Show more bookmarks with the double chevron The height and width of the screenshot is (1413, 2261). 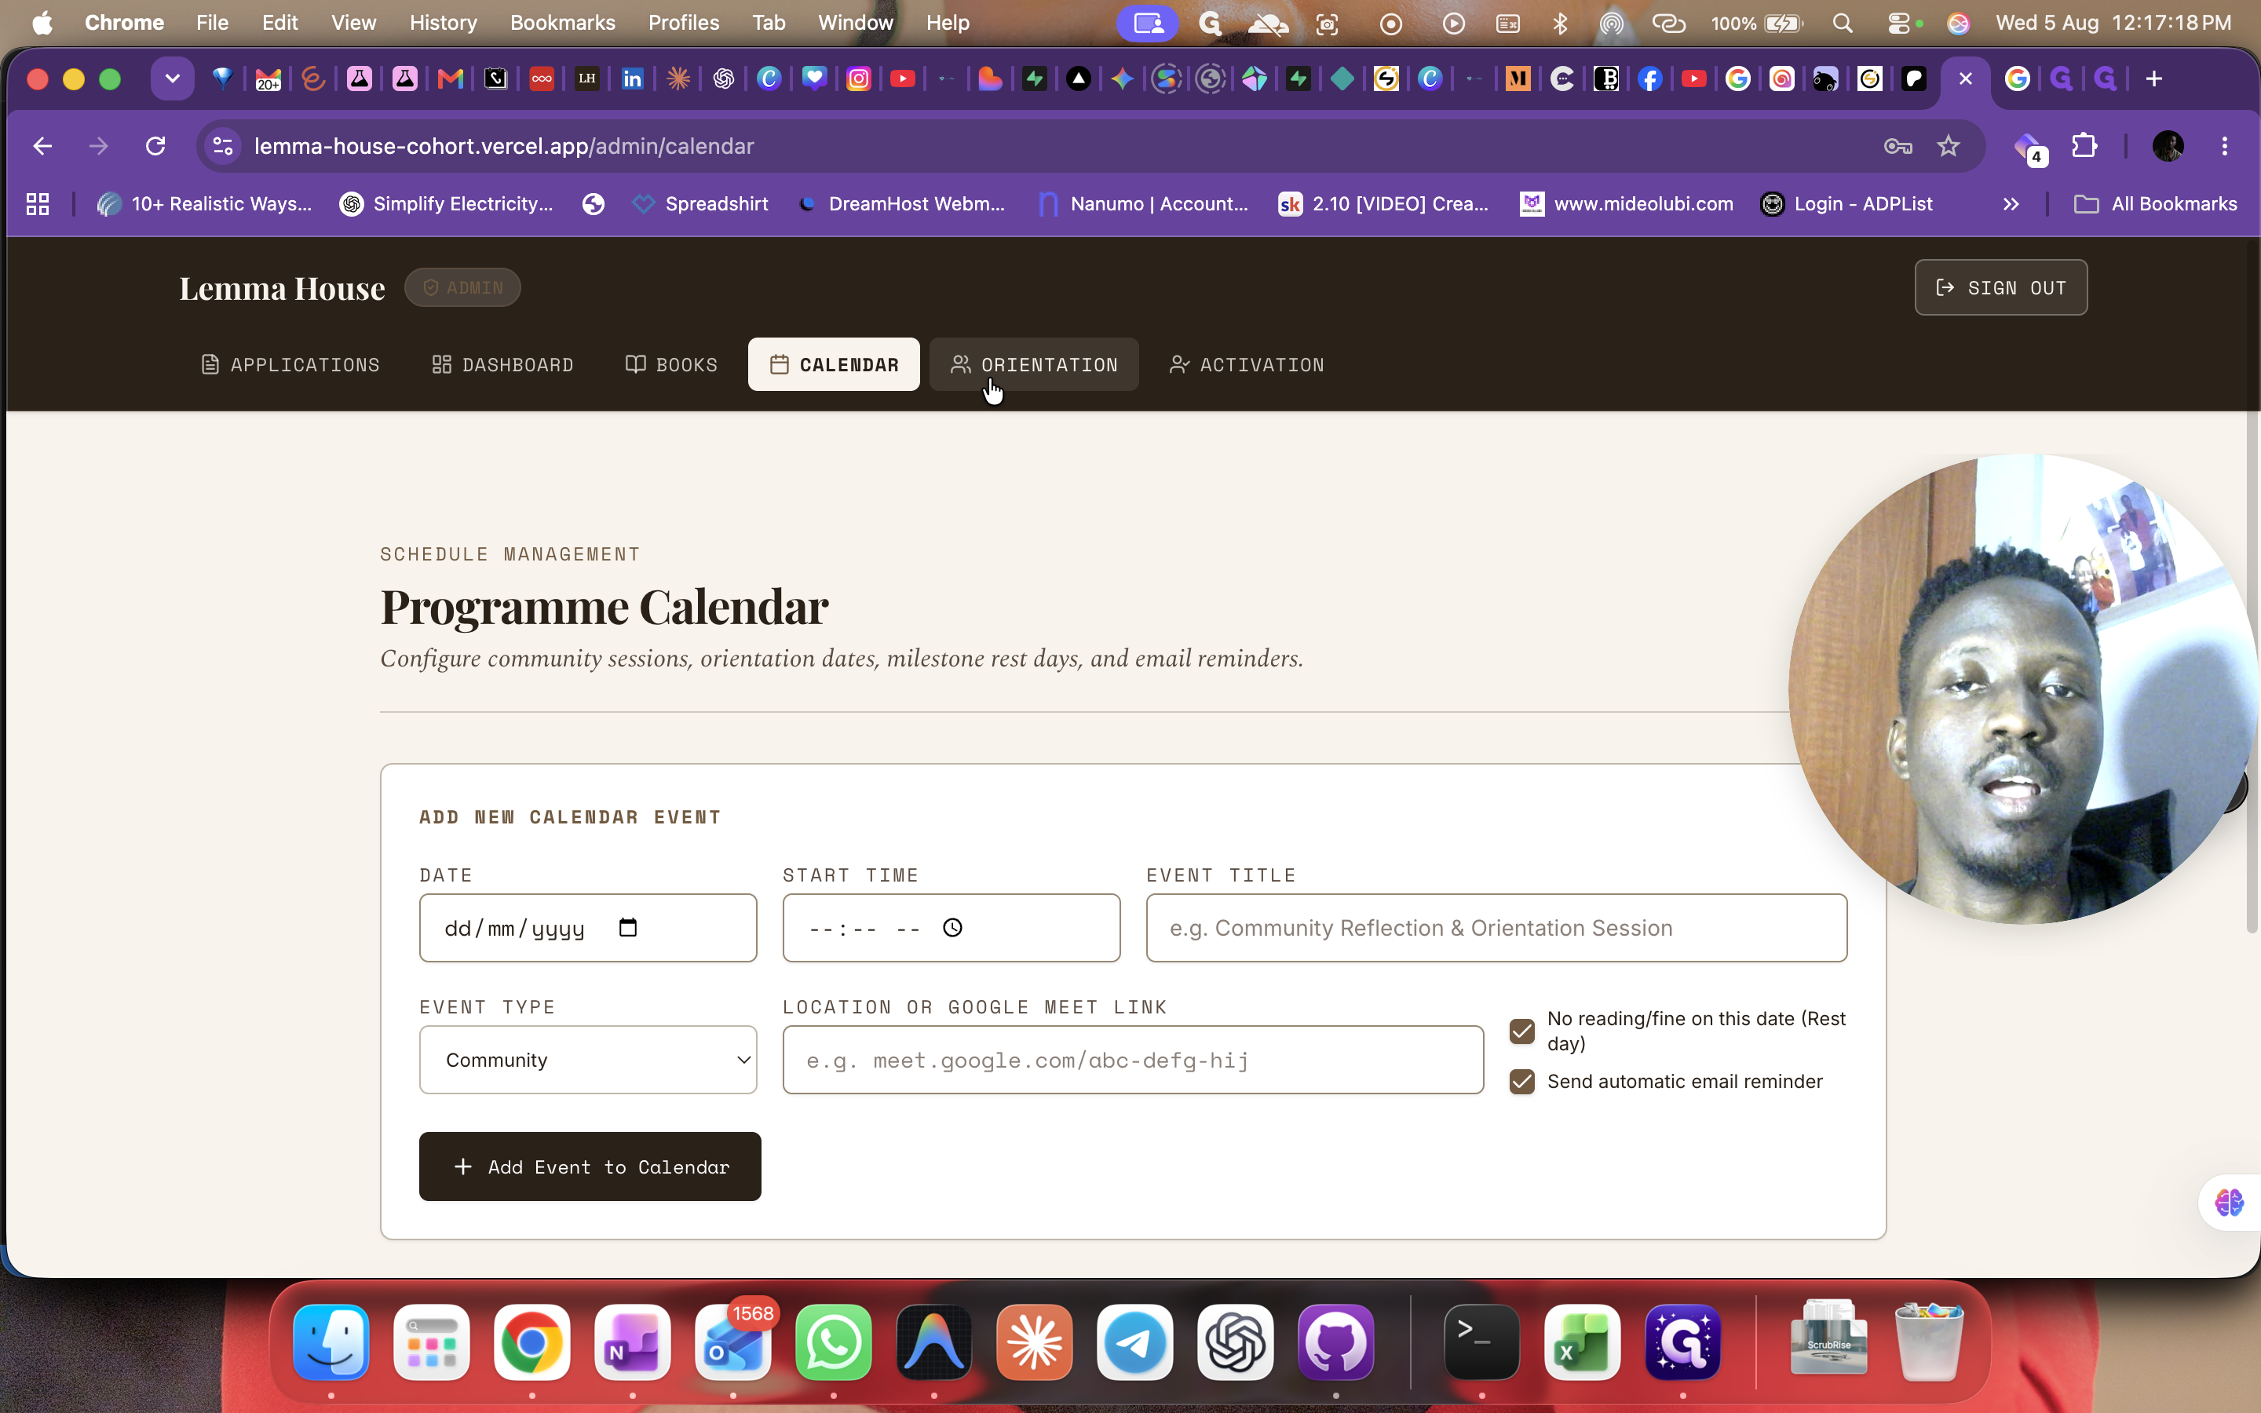pos(2011,204)
